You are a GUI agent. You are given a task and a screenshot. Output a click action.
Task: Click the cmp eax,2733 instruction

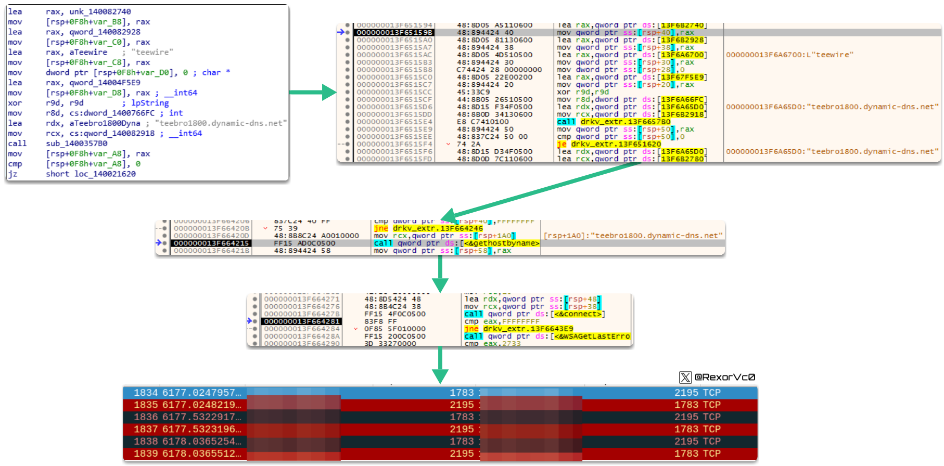[492, 344]
